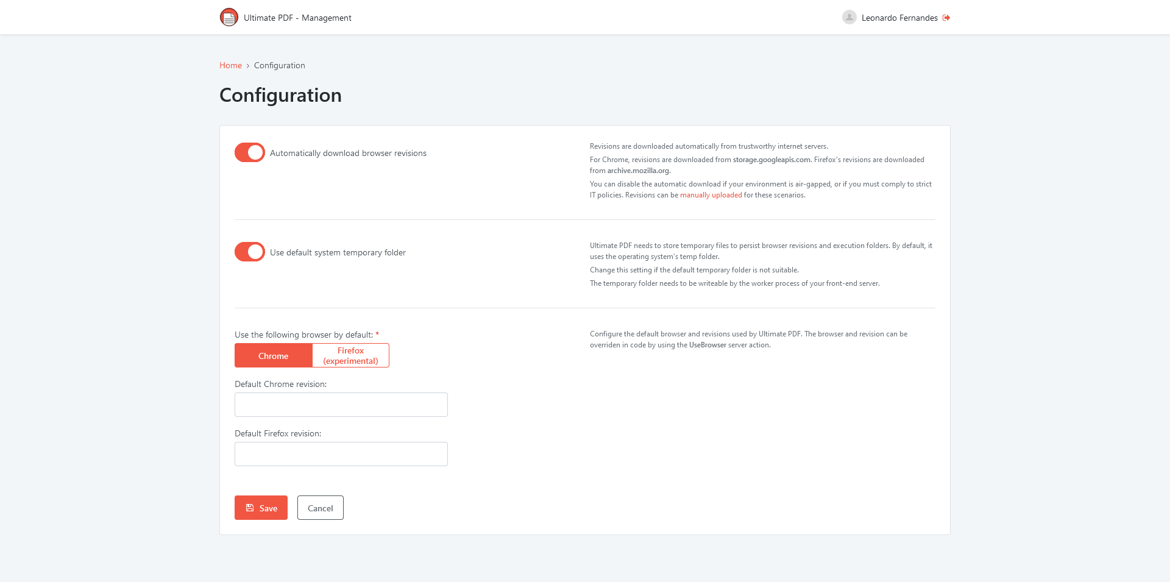Go to Home via breadcrumb
Image resolution: width=1170 pixels, height=582 pixels.
click(230, 65)
